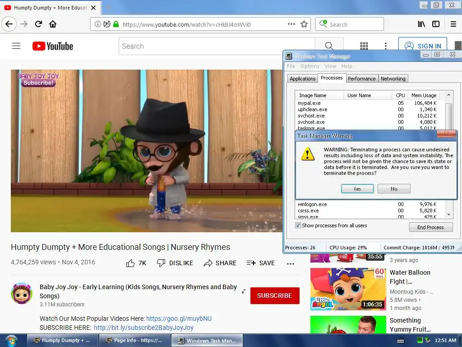Open the YouTube apps grid icon
The height and width of the screenshot is (347, 462).
pos(364,46)
